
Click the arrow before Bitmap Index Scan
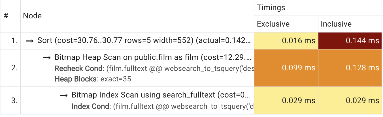64,96
